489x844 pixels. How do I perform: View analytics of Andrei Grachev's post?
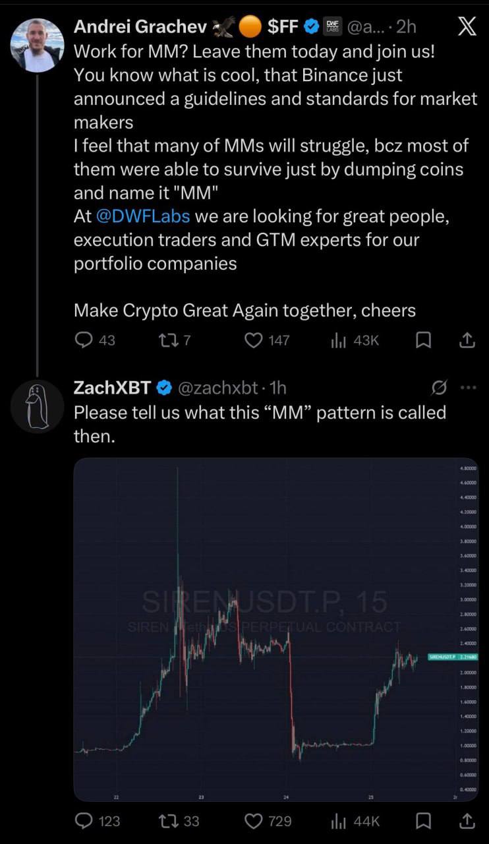(338, 340)
